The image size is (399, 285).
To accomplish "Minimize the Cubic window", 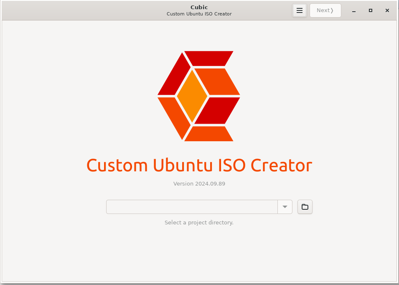I will point(353,10).
